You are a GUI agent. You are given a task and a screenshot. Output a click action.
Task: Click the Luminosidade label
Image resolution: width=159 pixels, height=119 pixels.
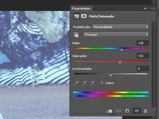(x=82, y=69)
